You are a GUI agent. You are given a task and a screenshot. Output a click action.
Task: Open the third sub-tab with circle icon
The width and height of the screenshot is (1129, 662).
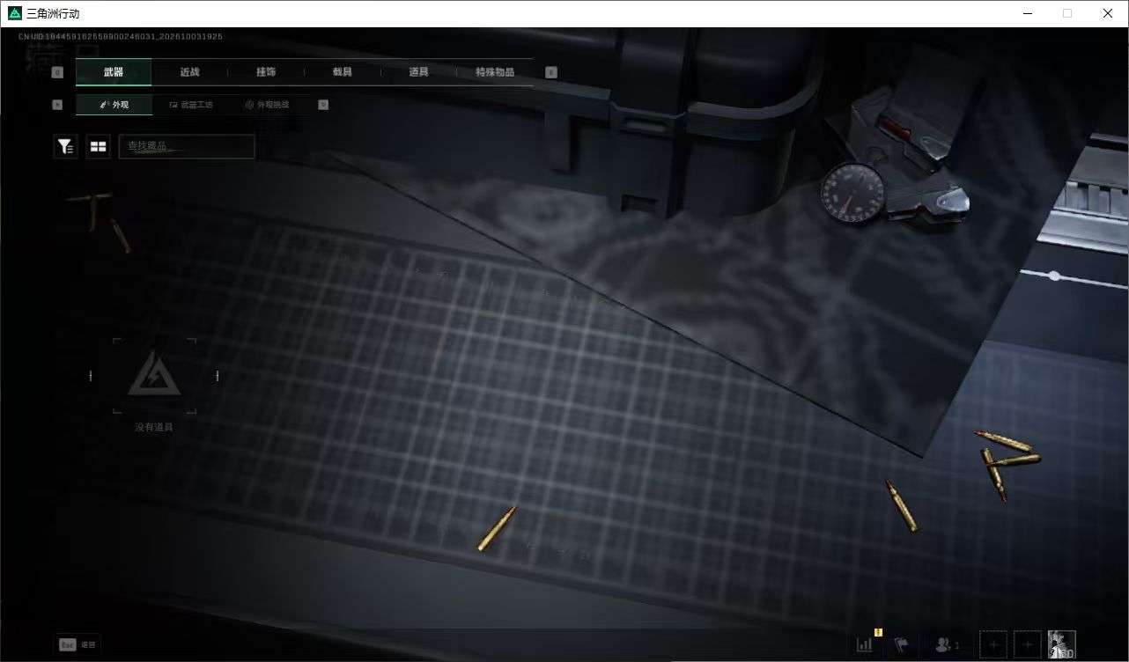pos(267,105)
